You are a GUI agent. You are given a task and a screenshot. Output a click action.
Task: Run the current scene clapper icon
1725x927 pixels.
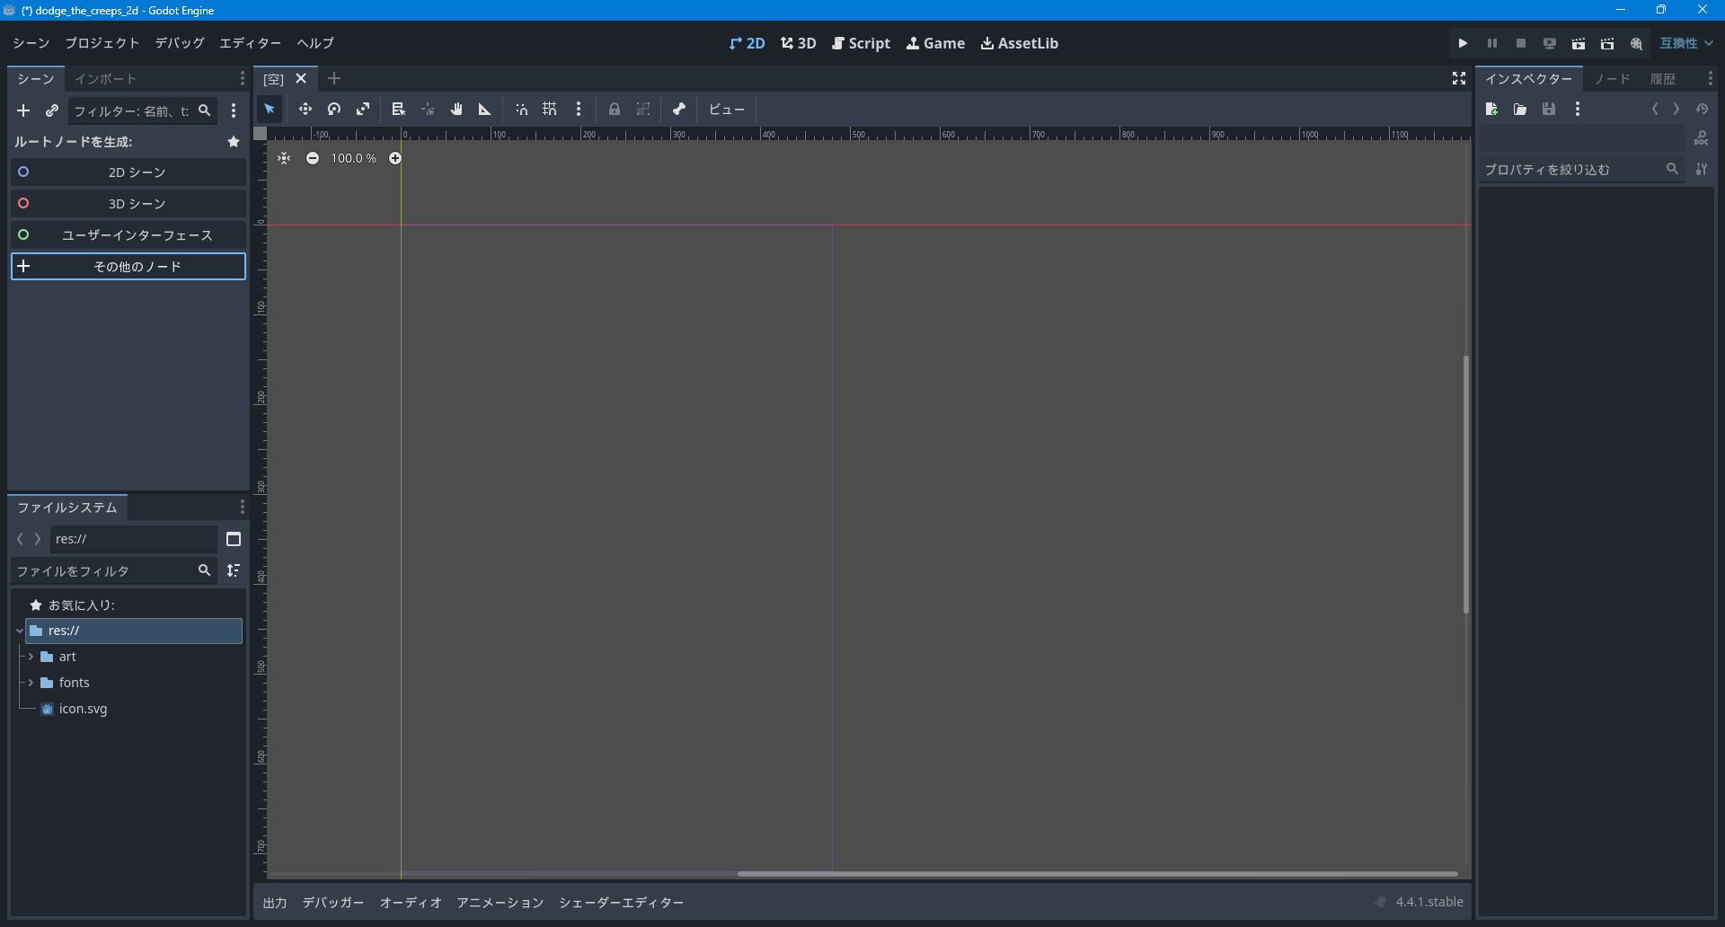(1579, 43)
